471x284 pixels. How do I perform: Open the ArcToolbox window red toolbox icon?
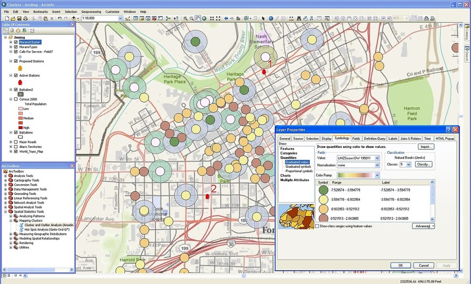154,18
